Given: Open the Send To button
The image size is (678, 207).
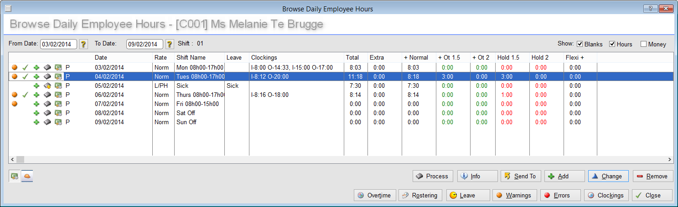Looking at the screenshot, I should click(520, 176).
